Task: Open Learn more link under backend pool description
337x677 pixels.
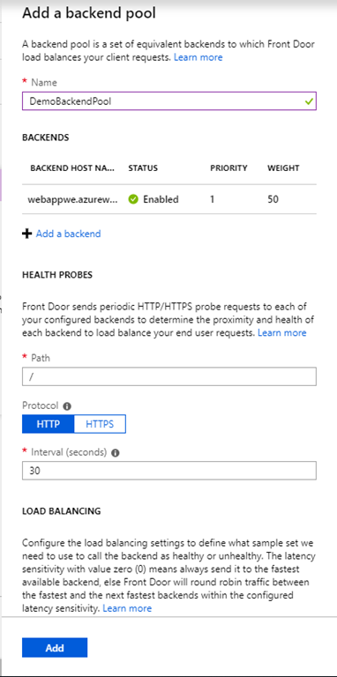Action: 198,57
